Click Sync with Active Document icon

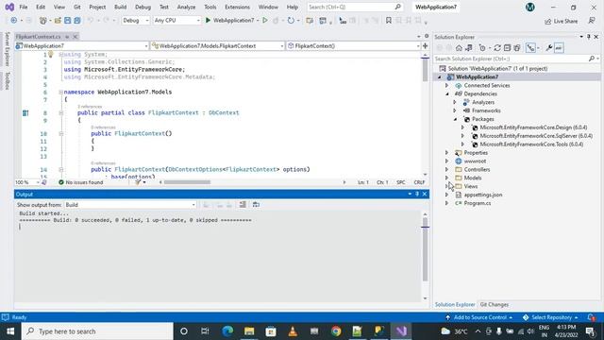click(497, 48)
